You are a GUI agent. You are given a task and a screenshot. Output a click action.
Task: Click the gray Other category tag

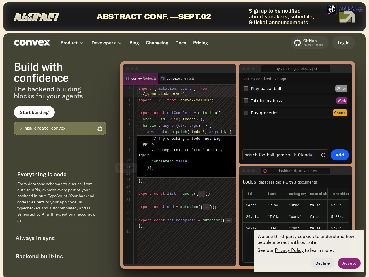[x=341, y=89]
